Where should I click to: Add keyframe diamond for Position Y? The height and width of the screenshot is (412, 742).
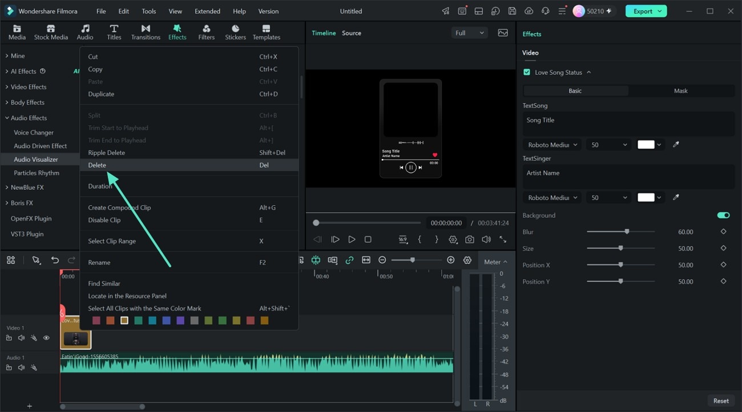coord(723,282)
